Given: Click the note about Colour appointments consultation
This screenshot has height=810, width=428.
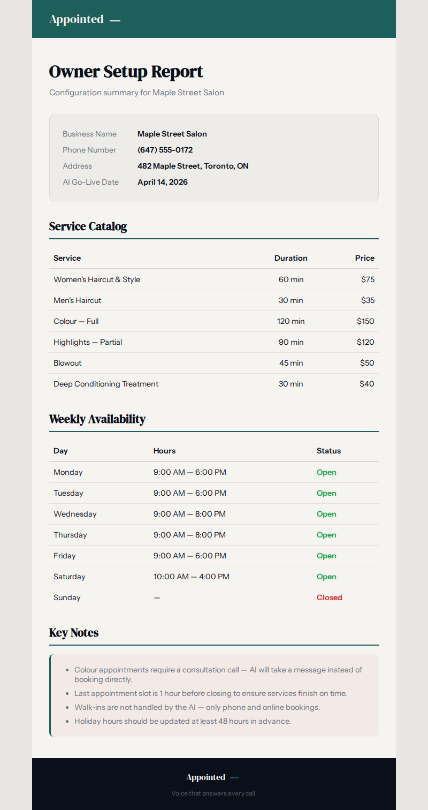Looking at the screenshot, I should point(218,675).
